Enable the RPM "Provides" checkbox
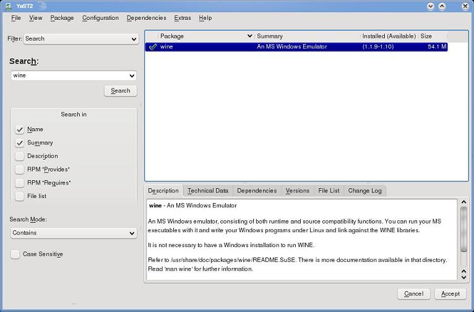 click(x=20, y=169)
